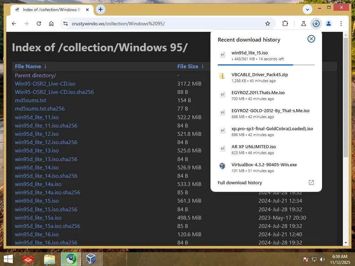The image size is (355, 266).
Task: Open the tab search dropdown
Action: click(308, 9)
